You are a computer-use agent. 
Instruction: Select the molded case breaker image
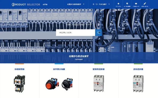(x=99, y=84)
